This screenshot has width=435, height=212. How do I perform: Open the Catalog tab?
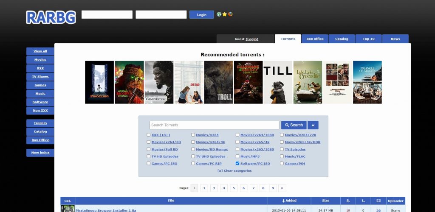point(342,39)
